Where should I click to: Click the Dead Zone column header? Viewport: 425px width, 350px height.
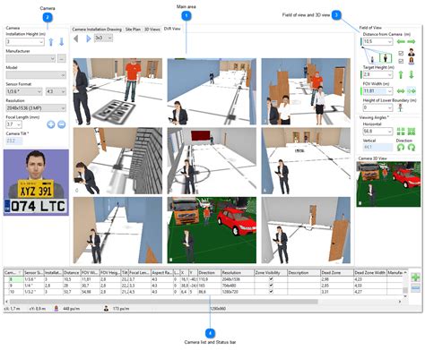coord(336,272)
